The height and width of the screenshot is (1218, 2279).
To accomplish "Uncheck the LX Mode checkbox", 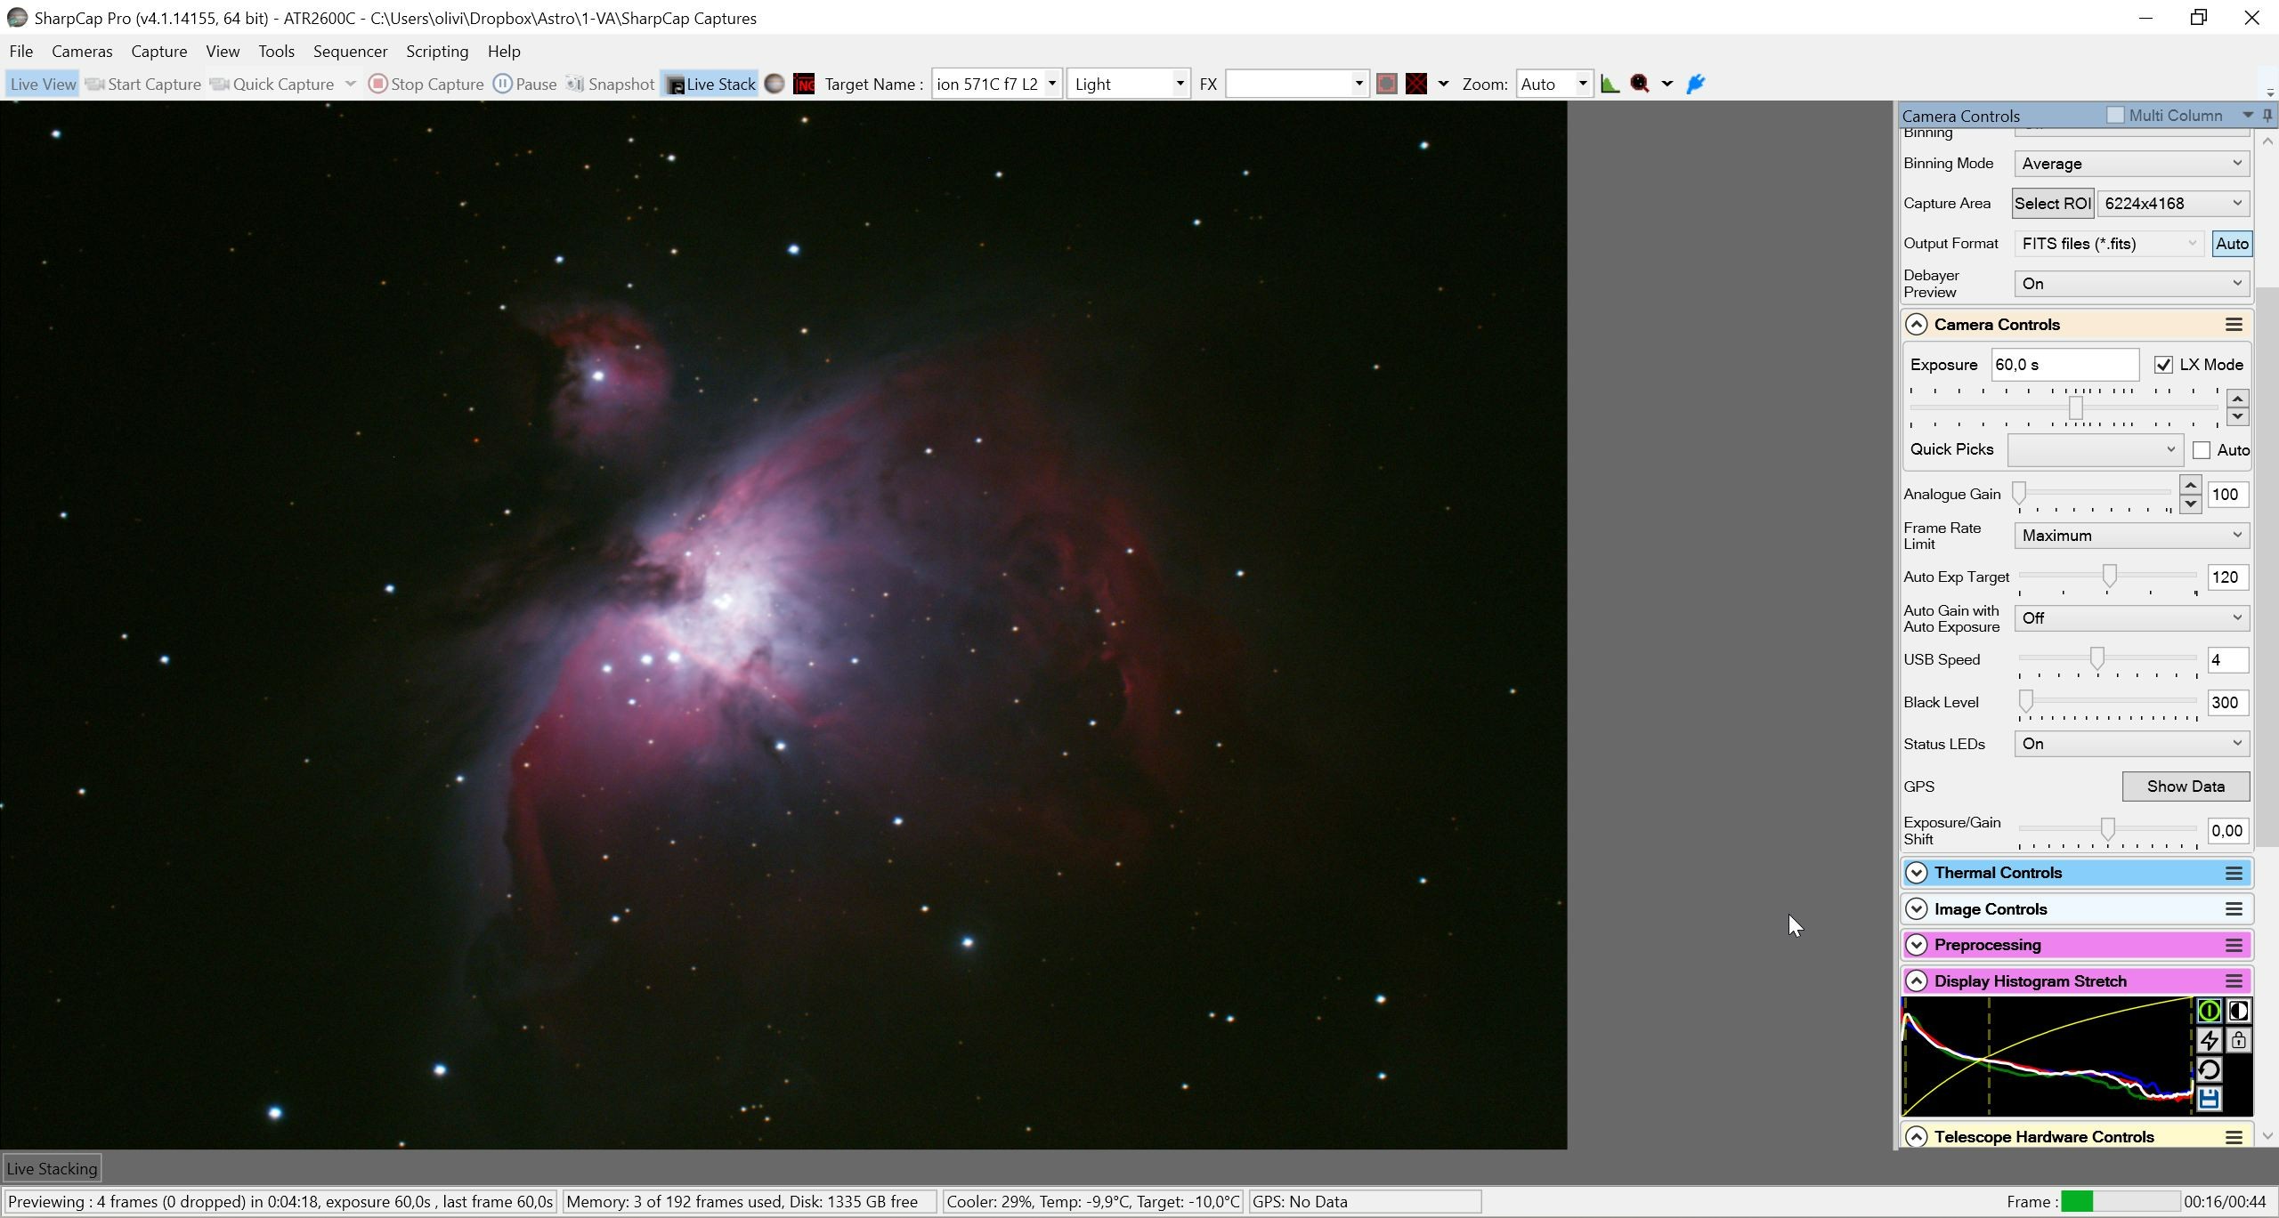I will [x=2163, y=365].
